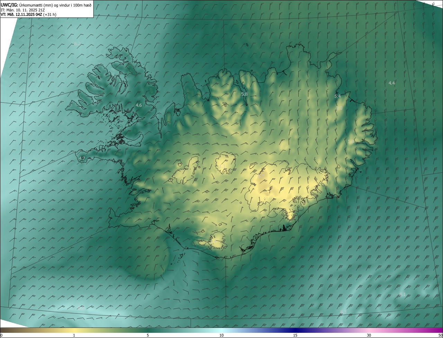443x338 pixels.
Task: Click the 50 tick on the color scale
Action: [440, 335]
